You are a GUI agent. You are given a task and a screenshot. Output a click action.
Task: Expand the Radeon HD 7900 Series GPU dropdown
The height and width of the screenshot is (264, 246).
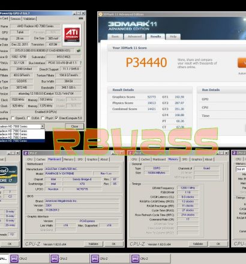43,126
